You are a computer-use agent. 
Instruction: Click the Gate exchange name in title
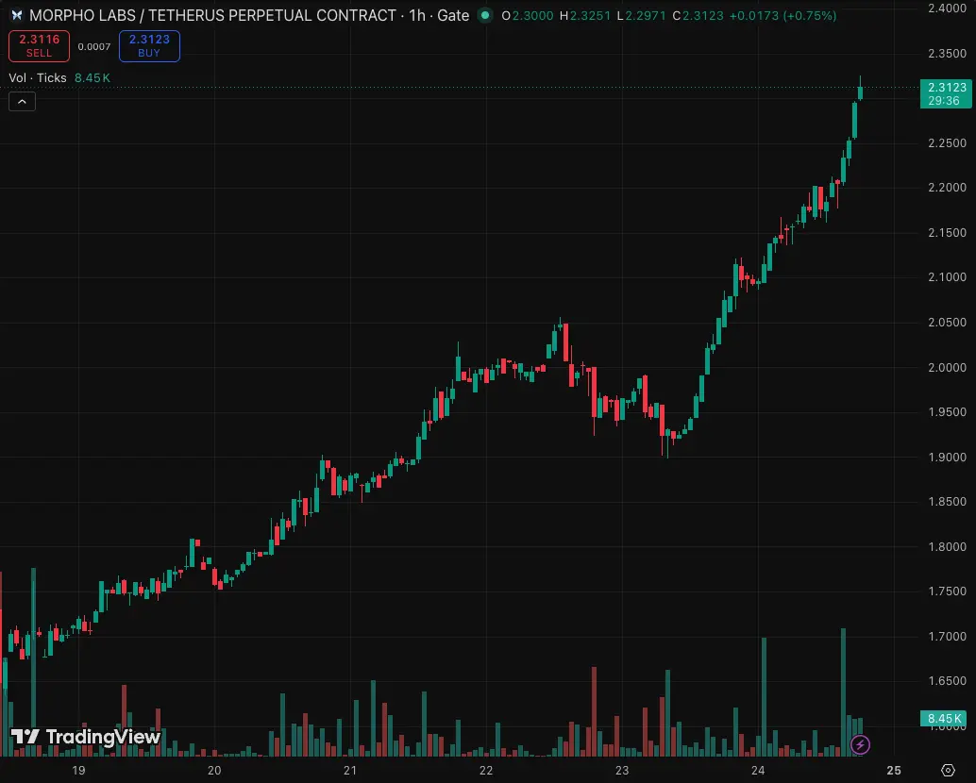(453, 15)
